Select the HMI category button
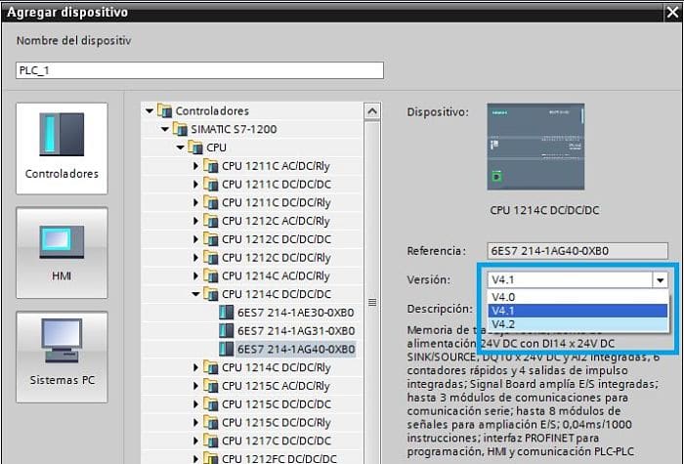 point(62,253)
